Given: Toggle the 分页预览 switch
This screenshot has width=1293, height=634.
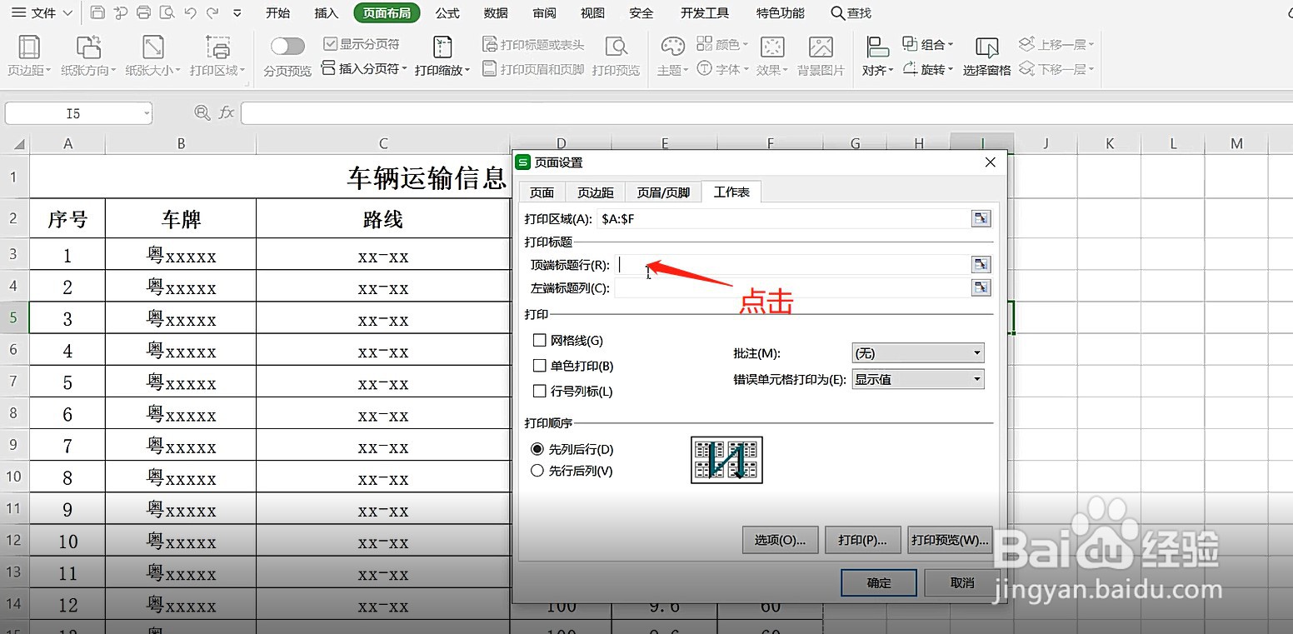Looking at the screenshot, I should [287, 46].
